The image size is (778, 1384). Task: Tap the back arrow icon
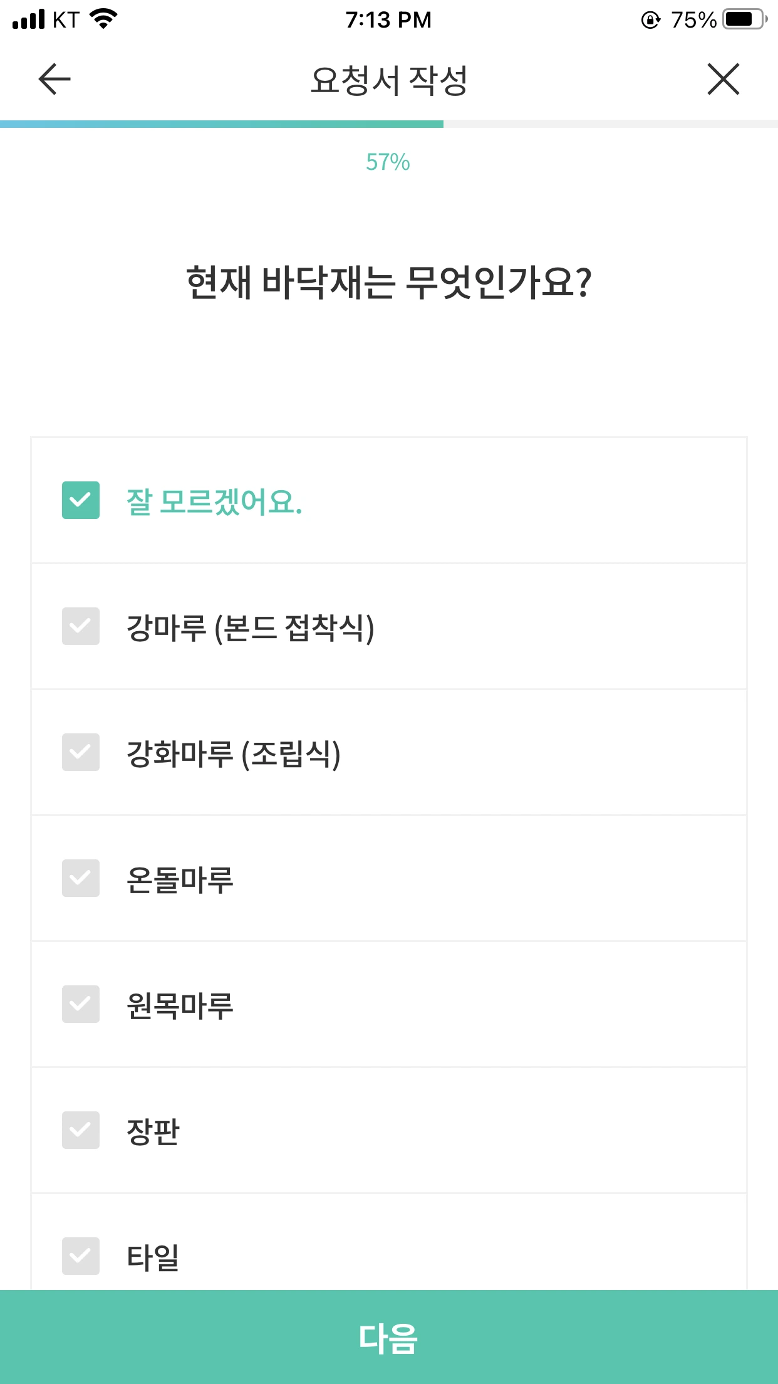[54, 79]
